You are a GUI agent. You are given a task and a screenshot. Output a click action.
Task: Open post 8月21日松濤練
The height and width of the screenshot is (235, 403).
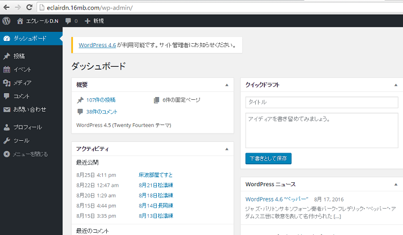click(156, 185)
